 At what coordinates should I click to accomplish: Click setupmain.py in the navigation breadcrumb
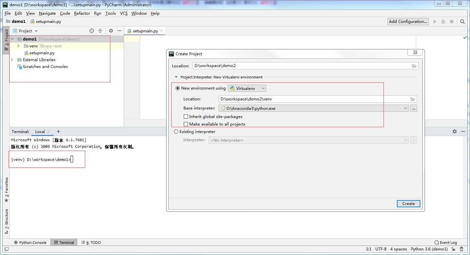point(46,22)
